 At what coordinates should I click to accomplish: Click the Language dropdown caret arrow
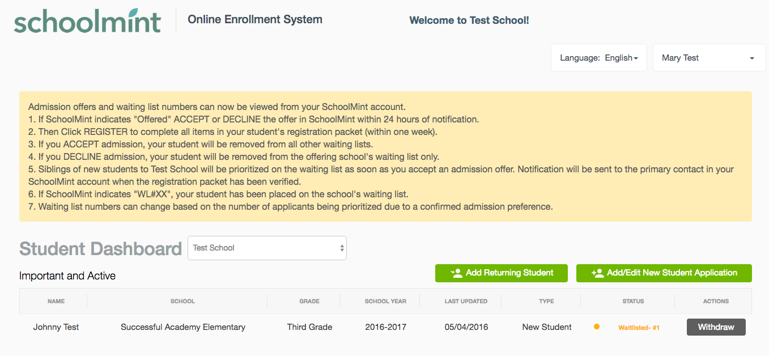[636, 58]
